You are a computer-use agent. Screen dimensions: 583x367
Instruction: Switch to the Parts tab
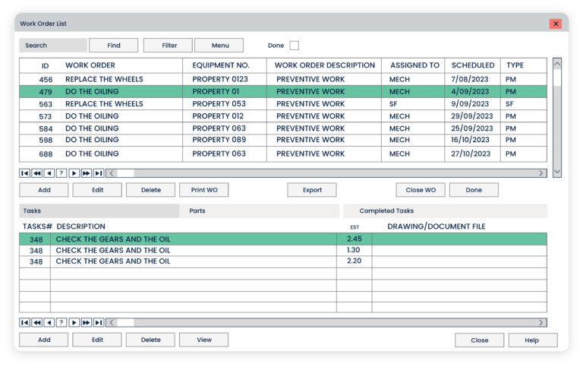pos(260,210)
